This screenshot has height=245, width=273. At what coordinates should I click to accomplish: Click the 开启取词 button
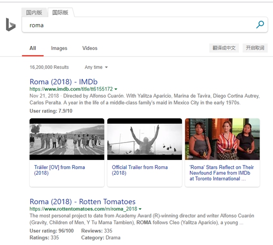click(x=255, y=48)
